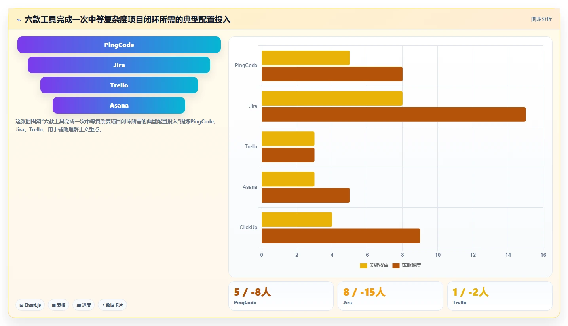568x326 pixels.
Task: Click the PingCode y-axis label
Action: click(246, 66)
